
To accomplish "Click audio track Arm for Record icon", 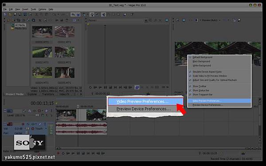I will coord(23,124).
